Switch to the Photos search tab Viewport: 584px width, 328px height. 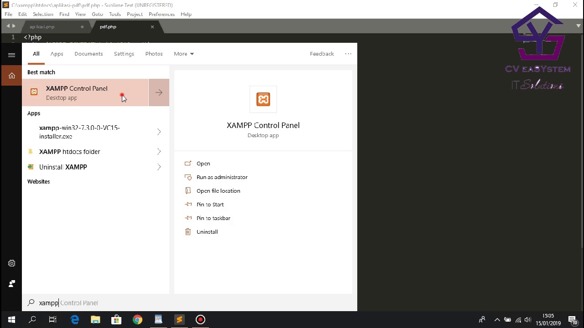[154, 54]
